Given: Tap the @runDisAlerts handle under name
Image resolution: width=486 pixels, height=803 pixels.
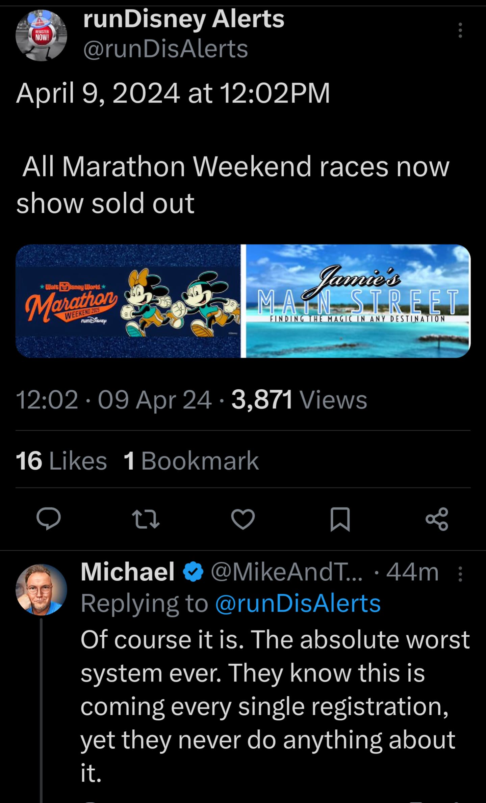Looking at the screenshot, I should click(165, 49).
